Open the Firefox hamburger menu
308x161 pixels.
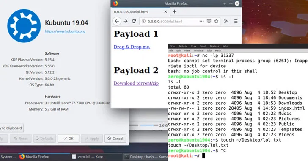point(236,21)
